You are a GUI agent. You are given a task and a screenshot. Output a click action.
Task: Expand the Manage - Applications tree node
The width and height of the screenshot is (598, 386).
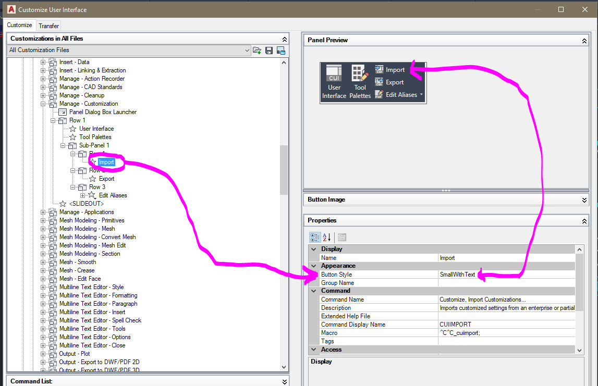click(44, 212)
